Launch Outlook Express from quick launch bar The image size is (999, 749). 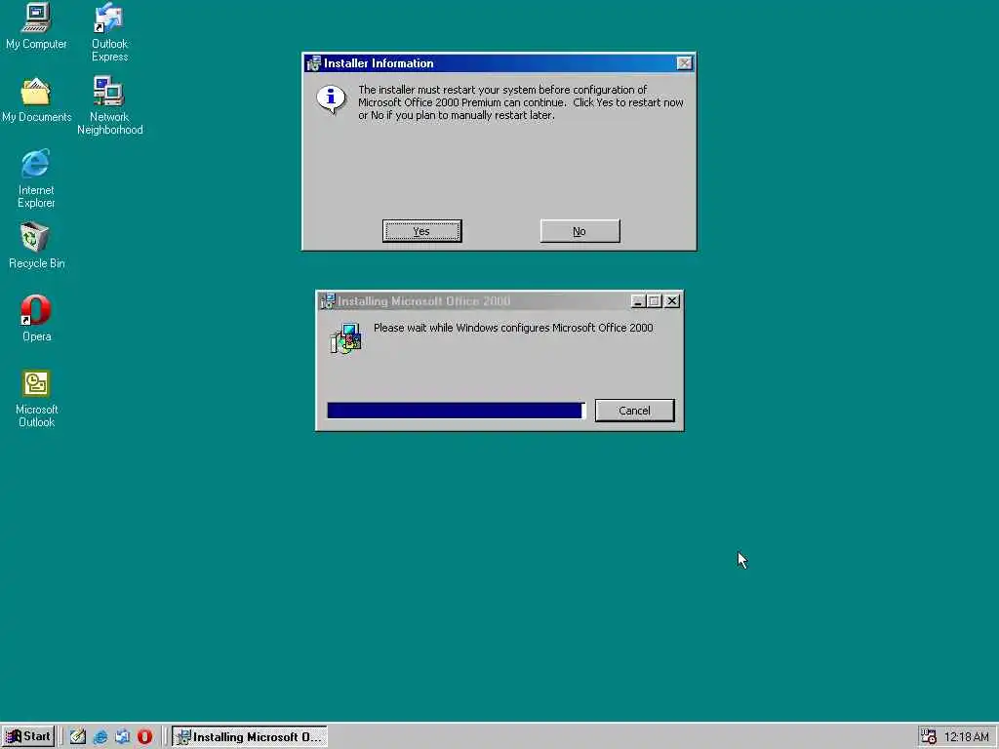point(122,737)
